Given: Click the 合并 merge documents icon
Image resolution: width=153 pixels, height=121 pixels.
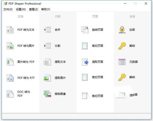Looking at the screenshot, I should [x=47, y=30].
